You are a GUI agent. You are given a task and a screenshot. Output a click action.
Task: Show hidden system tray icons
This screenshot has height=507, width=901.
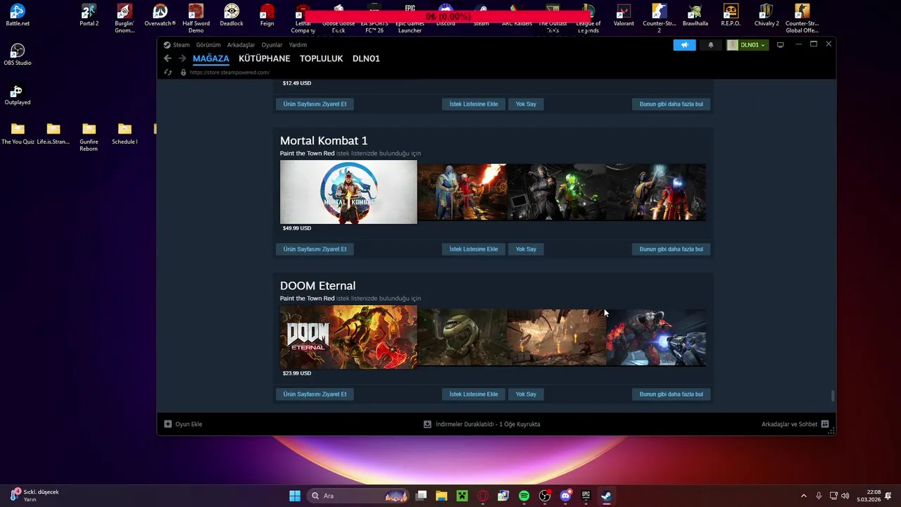coord(804,496)
